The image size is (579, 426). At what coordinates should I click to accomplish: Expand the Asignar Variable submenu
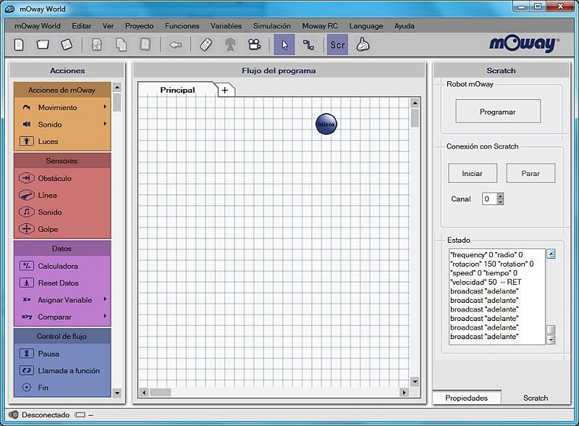(105, 299)
